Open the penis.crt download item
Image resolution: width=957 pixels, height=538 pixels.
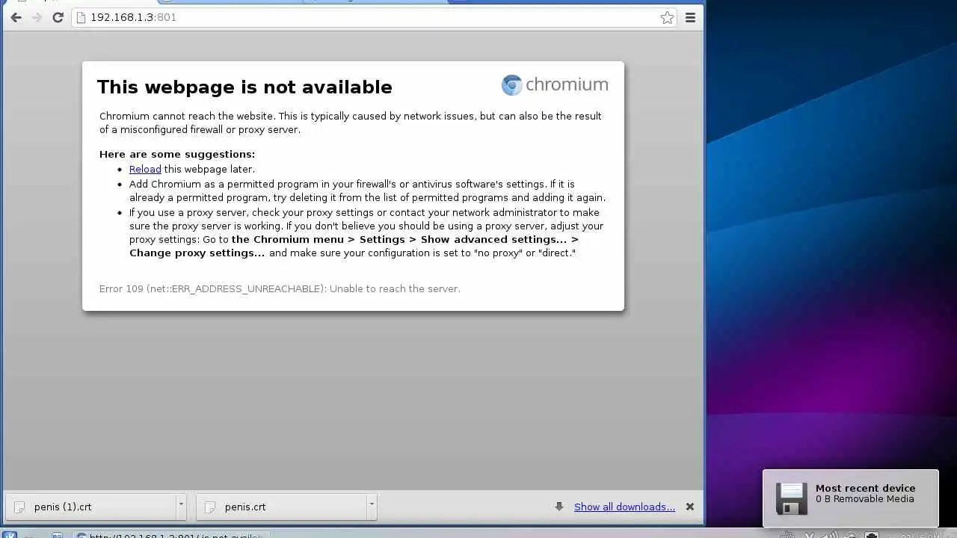(x=281, y=507)
